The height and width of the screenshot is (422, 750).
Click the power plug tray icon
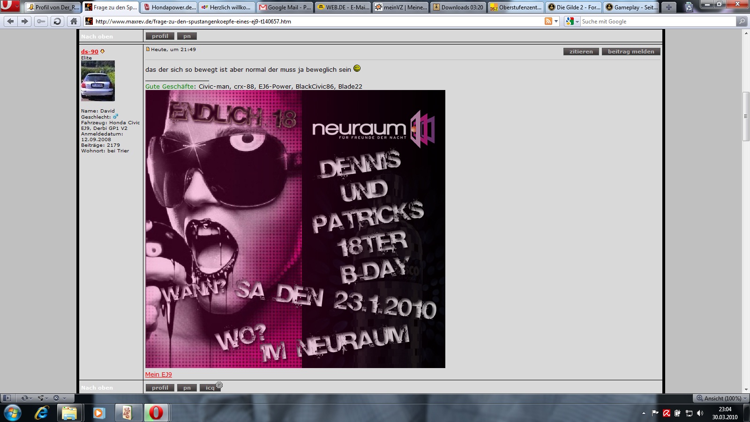(x=677, y=413)
